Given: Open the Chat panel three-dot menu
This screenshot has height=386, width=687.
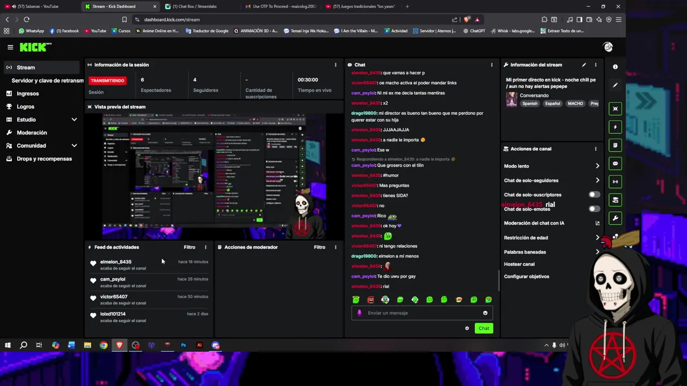Looking at the screenshot, I should [x=492, y=65].
